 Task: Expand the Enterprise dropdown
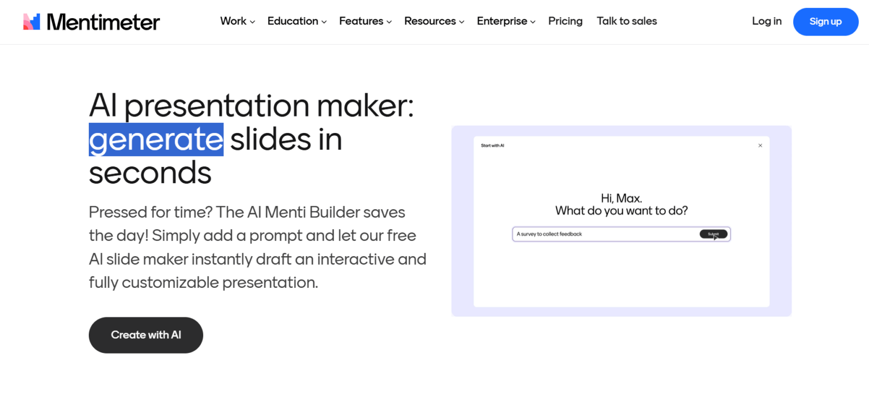pyautogui.click(x=505, y=21)
